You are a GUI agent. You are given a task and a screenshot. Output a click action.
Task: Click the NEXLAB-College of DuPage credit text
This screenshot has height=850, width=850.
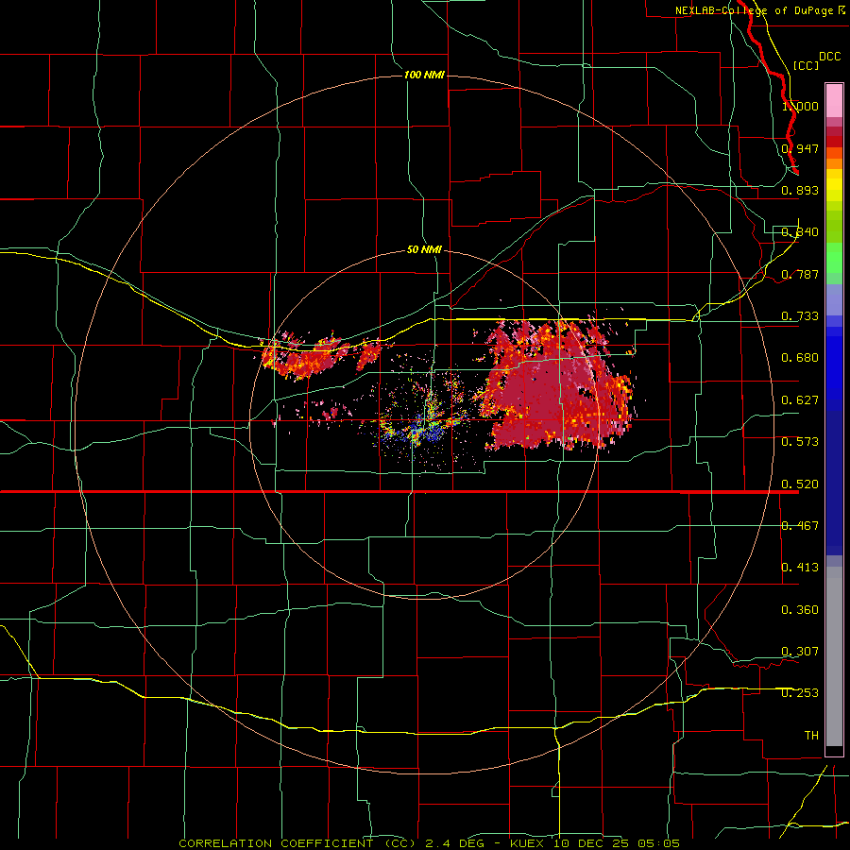(x=759, y=10)
